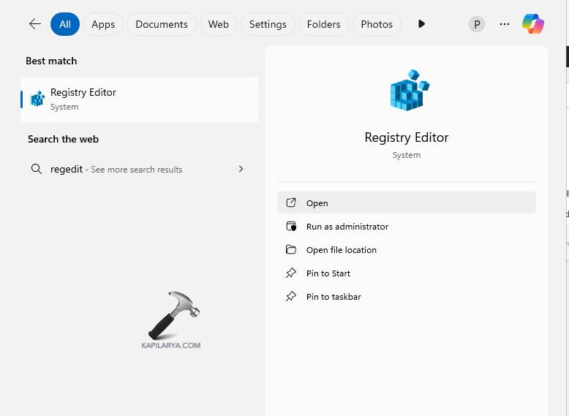Click the Pin to Start pin icon
Image resolution: width=569 pixels, height=416 pixels.
[x=291, y=273]
